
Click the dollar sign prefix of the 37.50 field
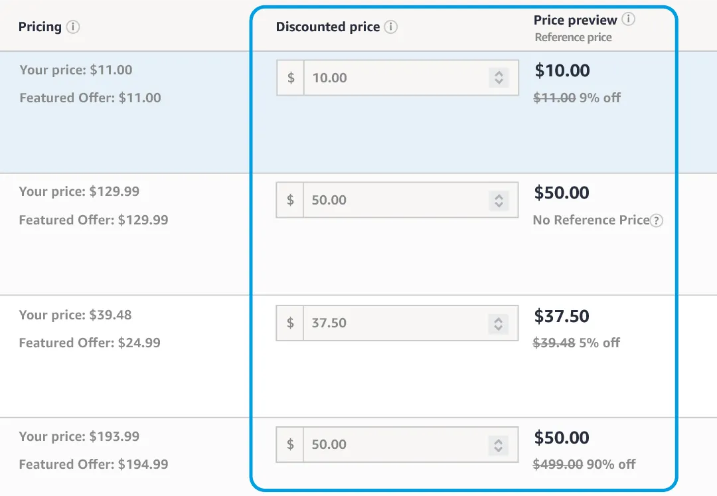pos(290,323)
